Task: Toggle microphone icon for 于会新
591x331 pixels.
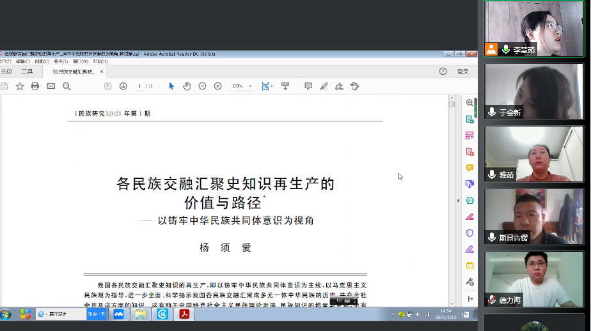Action: [492, 112]
